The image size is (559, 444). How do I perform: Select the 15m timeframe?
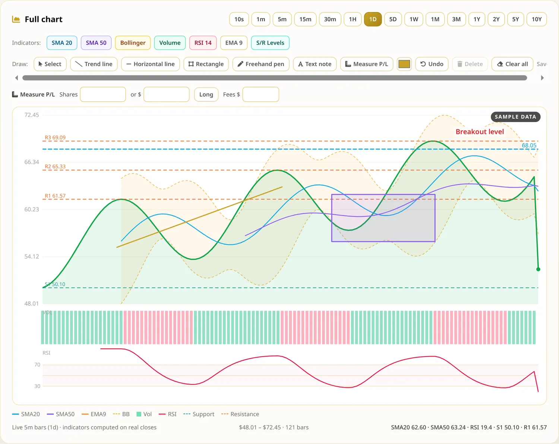[305, 19]
